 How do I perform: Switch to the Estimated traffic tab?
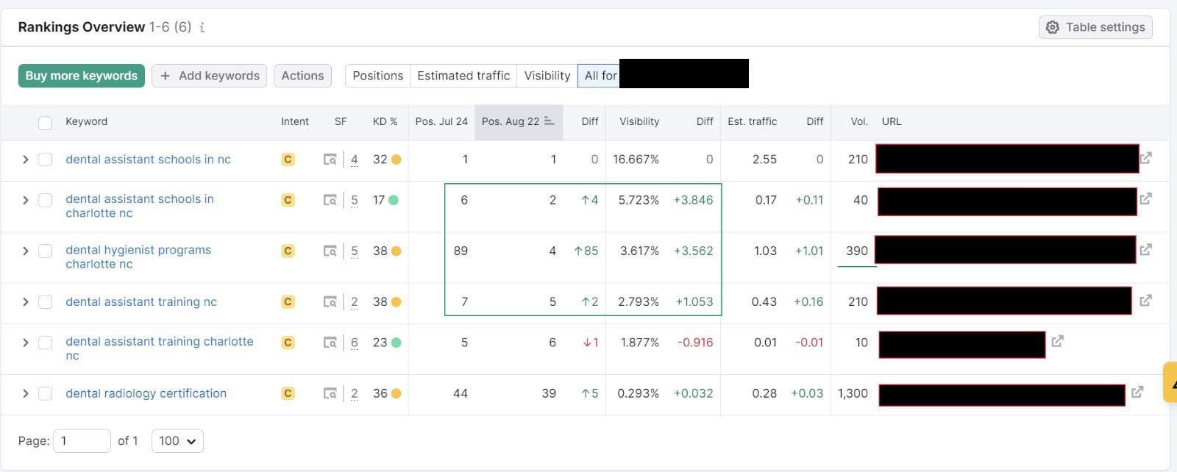463,76
